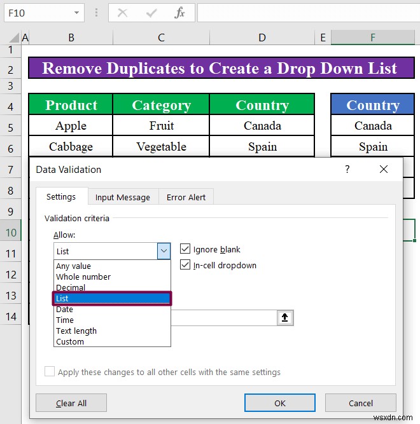Image resolution: width=420 pixels, height=424 pixels.
Task: Click the Clear All button
Action: coord(71,403)
